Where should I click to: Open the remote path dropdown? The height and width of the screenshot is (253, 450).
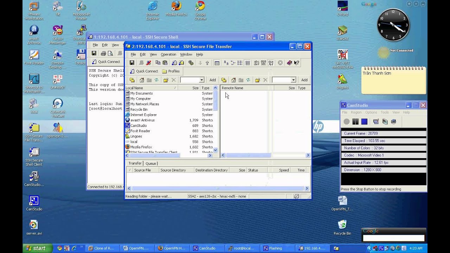click(x=293, y=80)
